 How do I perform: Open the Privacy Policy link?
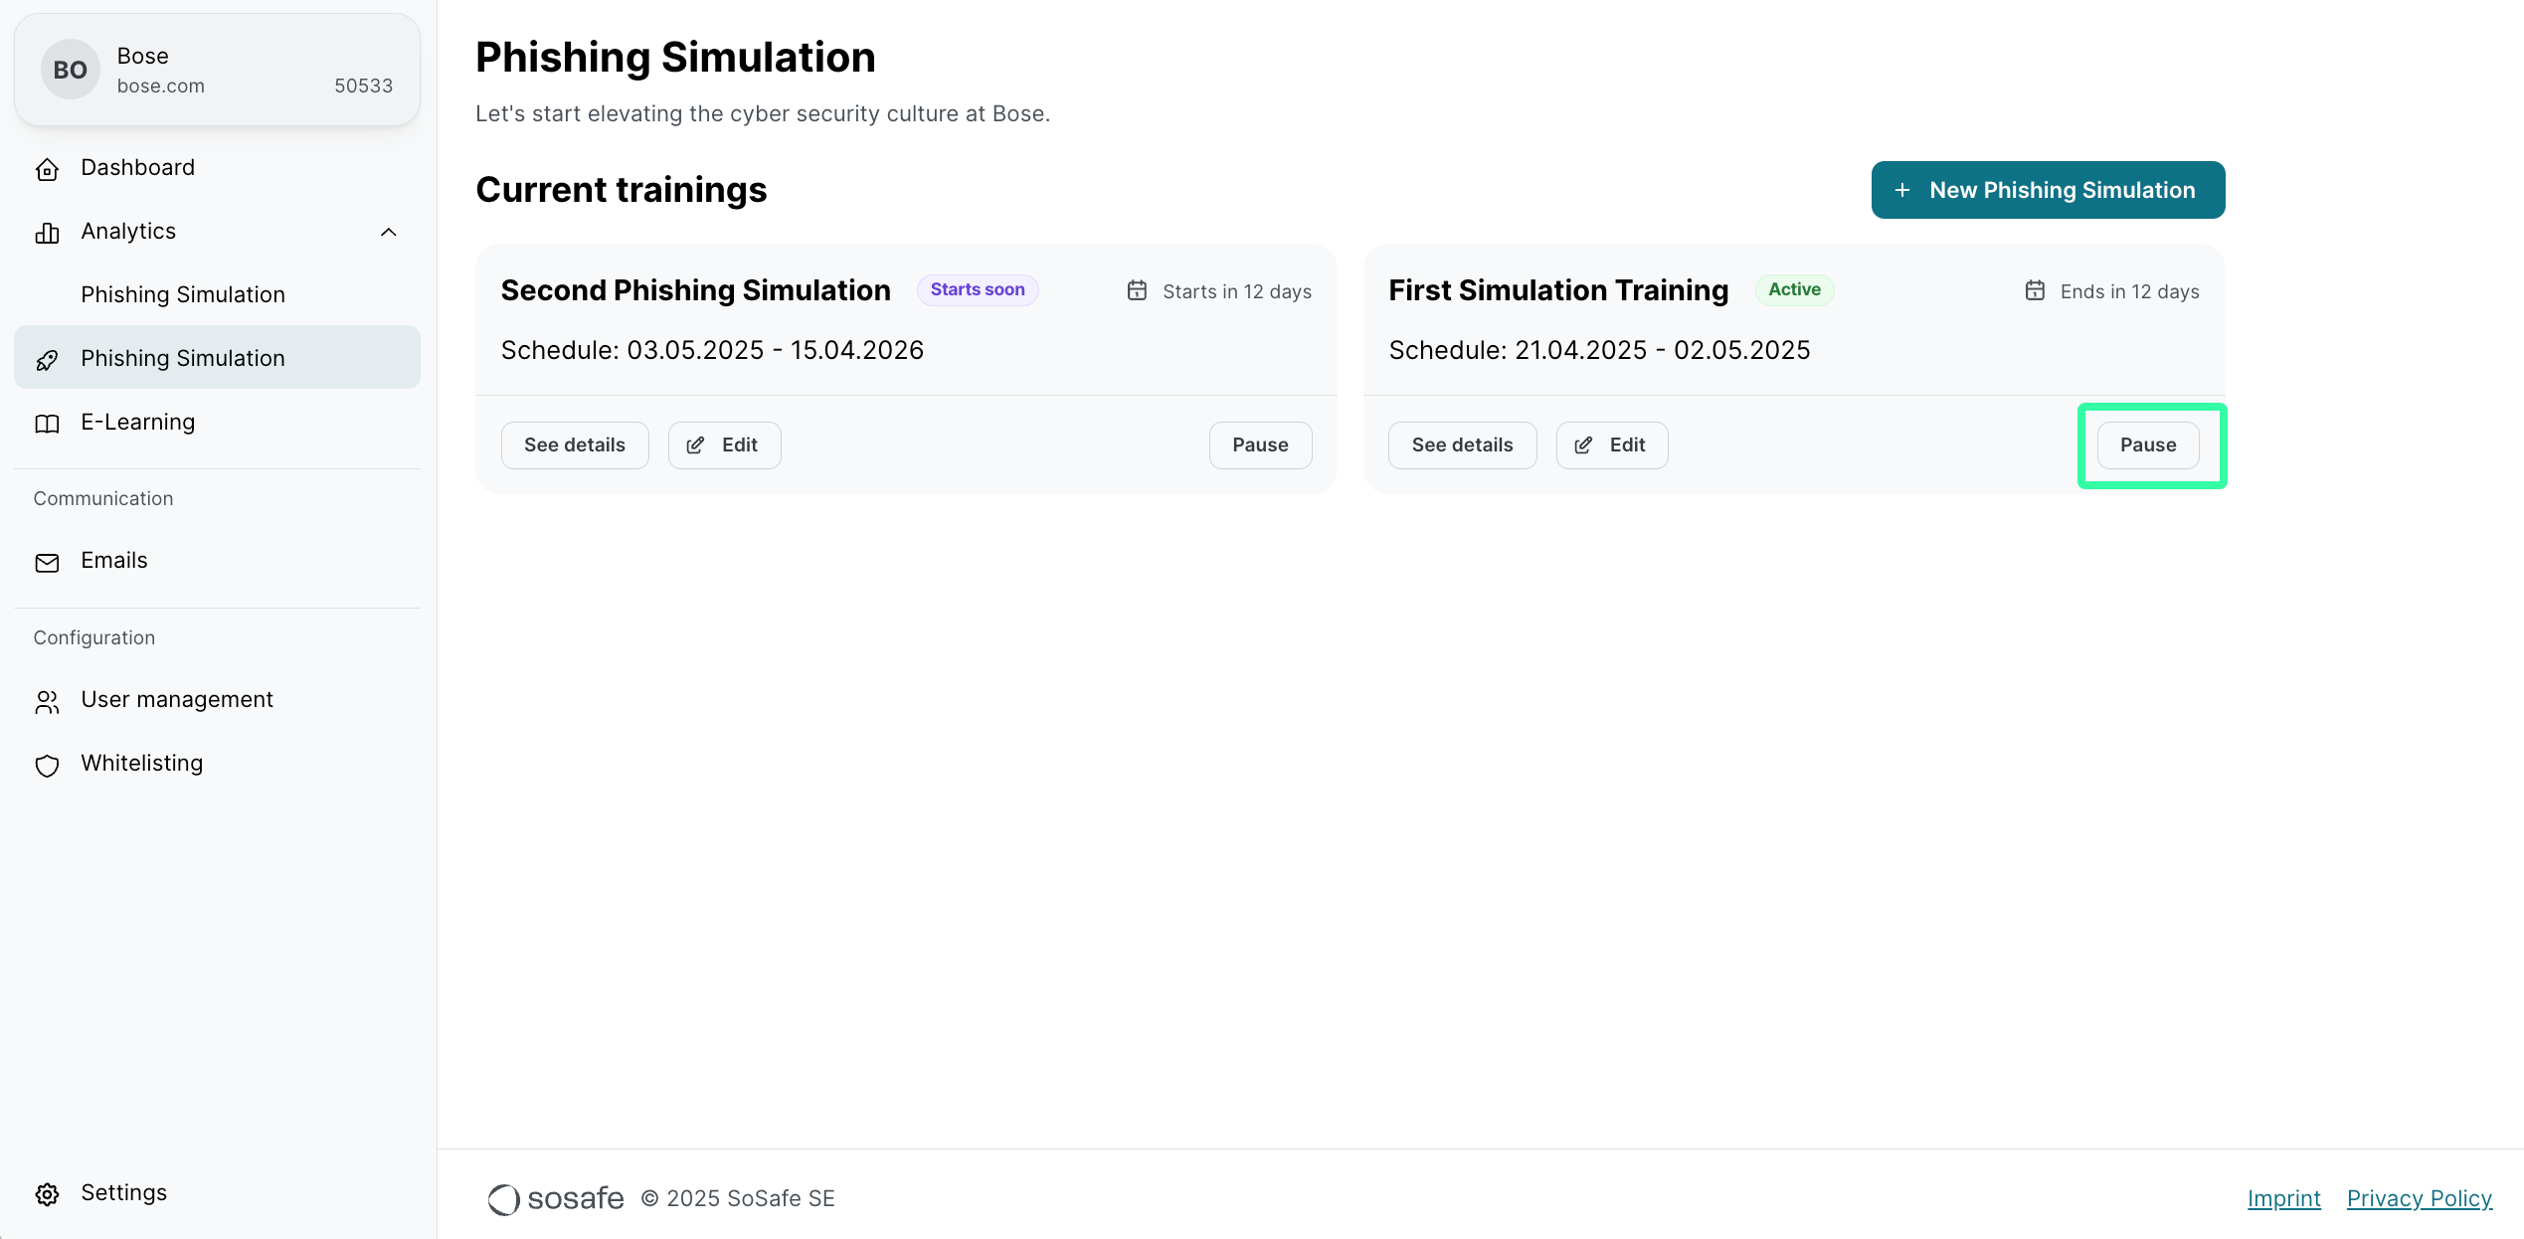click(x=2419, y=1198)
